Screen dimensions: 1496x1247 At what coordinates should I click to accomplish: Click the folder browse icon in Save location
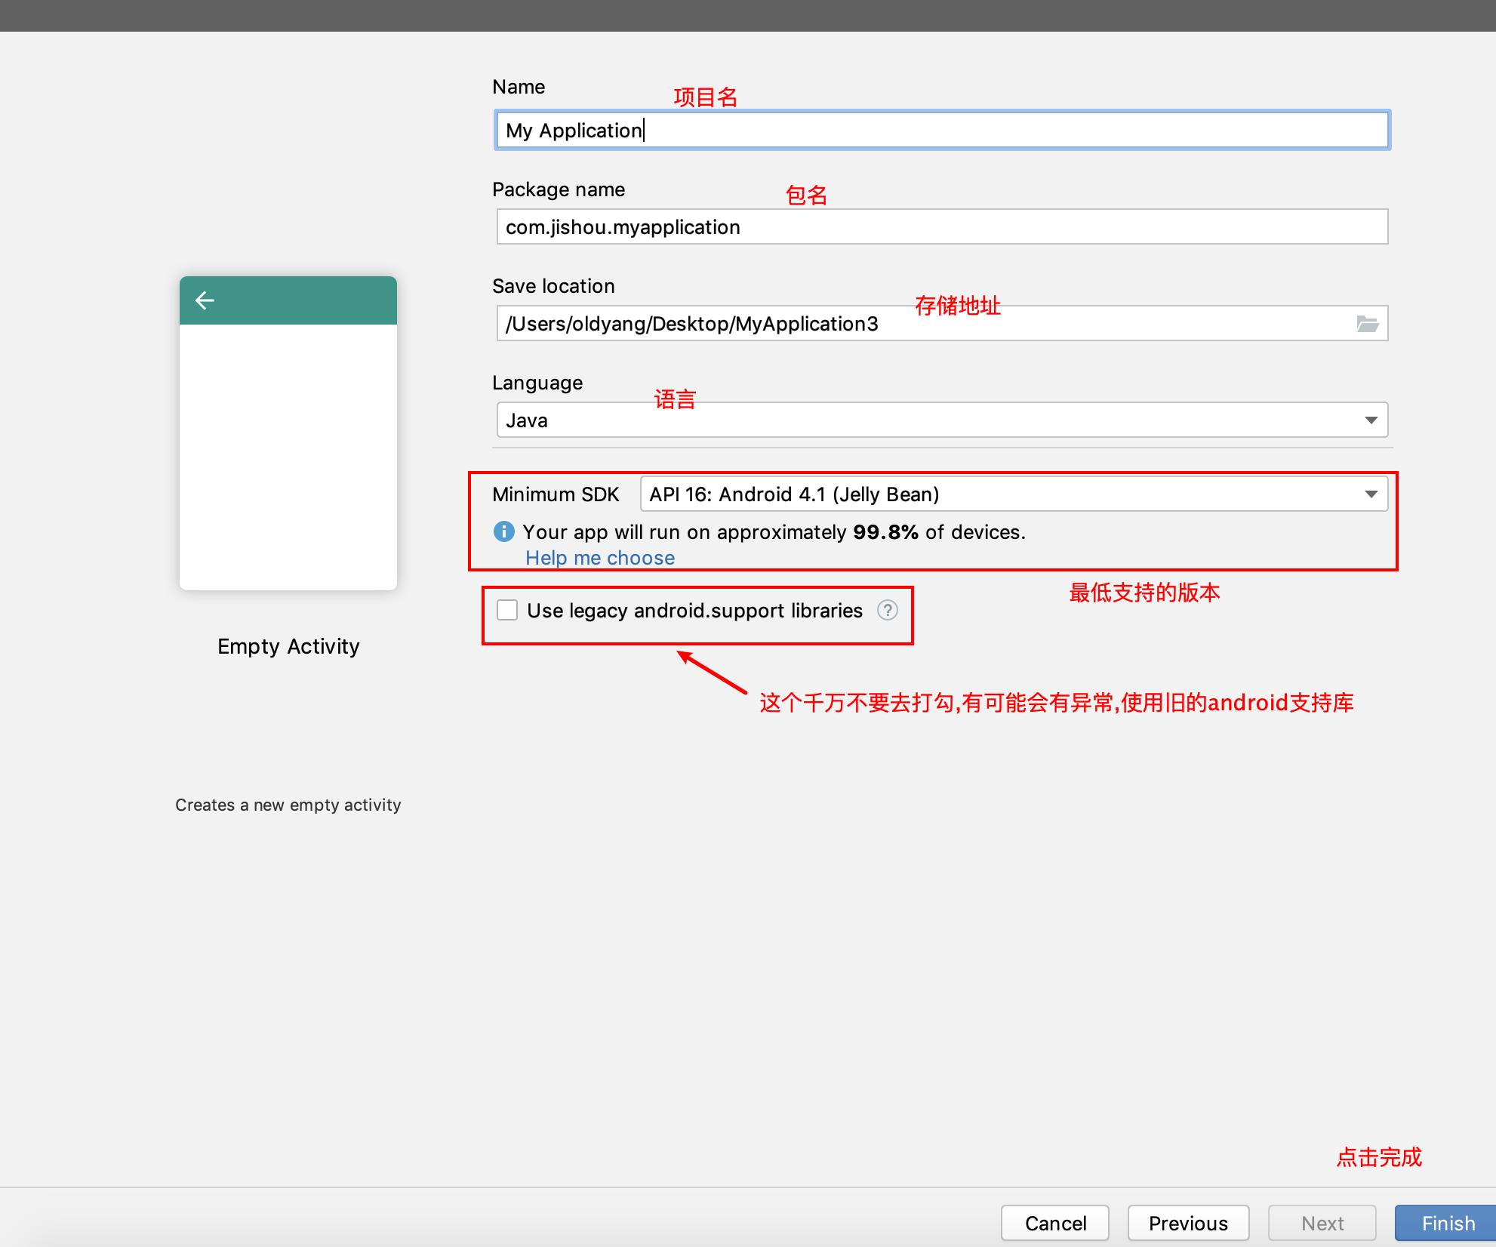[x=1367, y=324]
